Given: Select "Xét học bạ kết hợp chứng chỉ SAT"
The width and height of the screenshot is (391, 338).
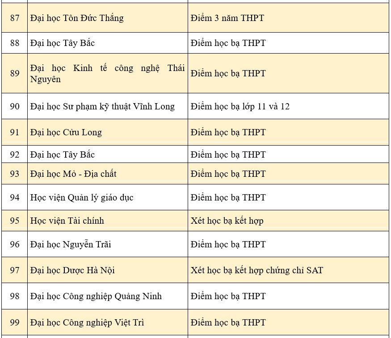Looking at the screenshot, I should (256, 271).
